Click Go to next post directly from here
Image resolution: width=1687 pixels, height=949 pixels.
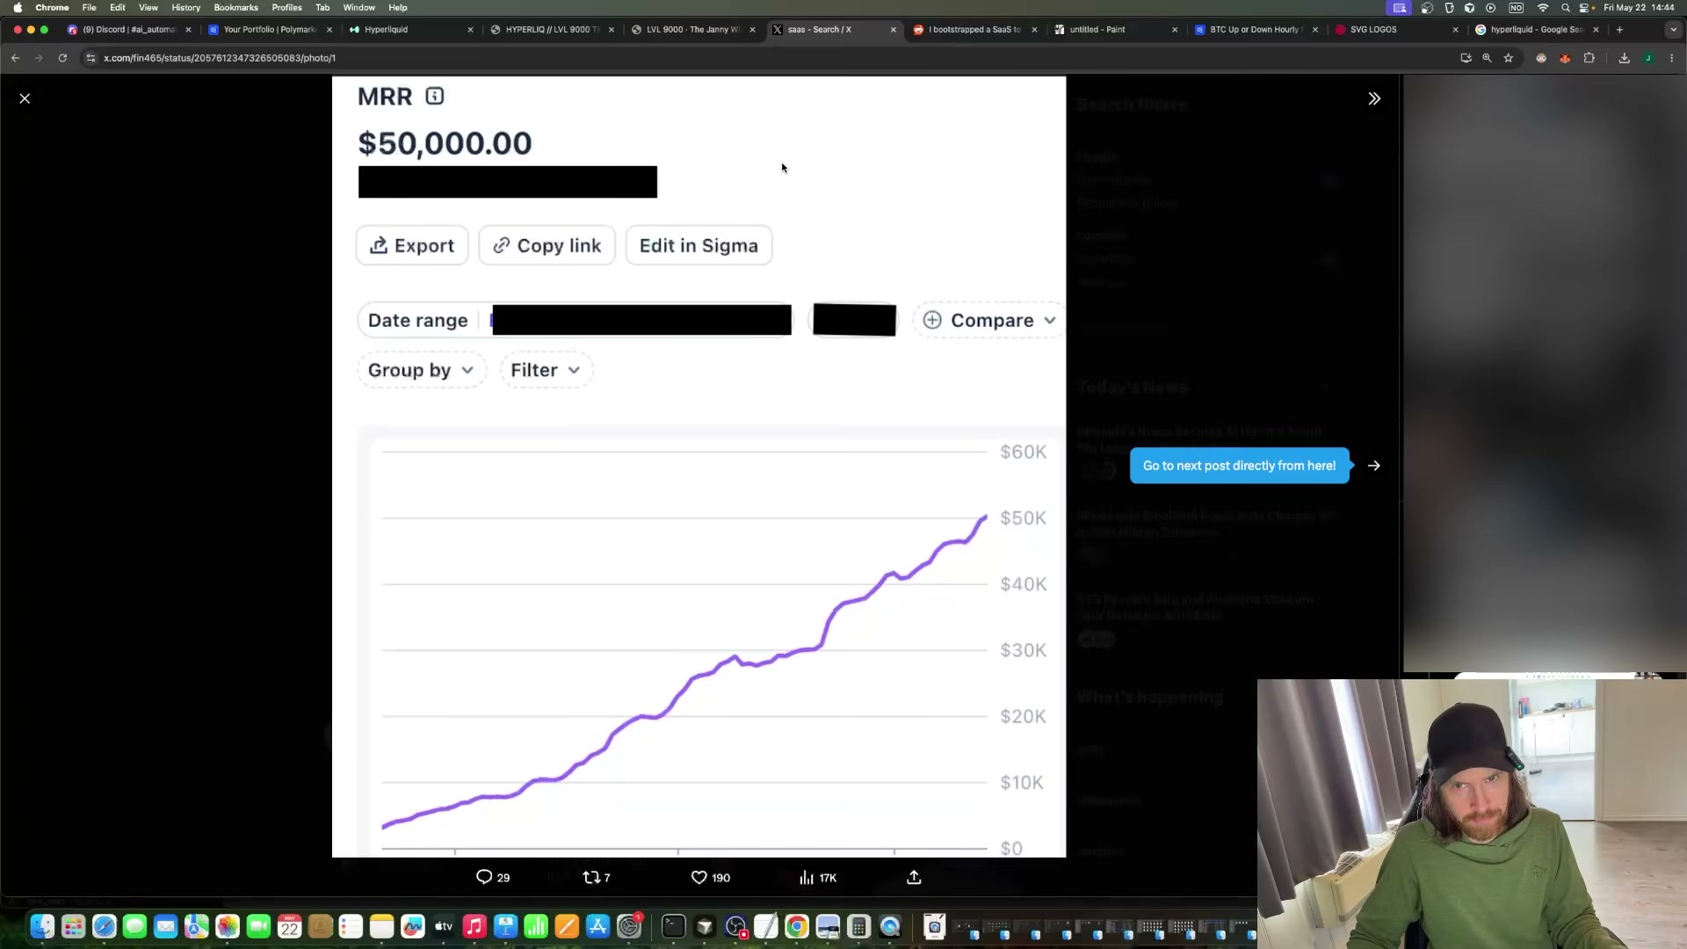pos(1239,466)
